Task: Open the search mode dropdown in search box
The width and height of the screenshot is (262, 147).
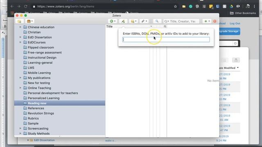Action: [167, 21]
